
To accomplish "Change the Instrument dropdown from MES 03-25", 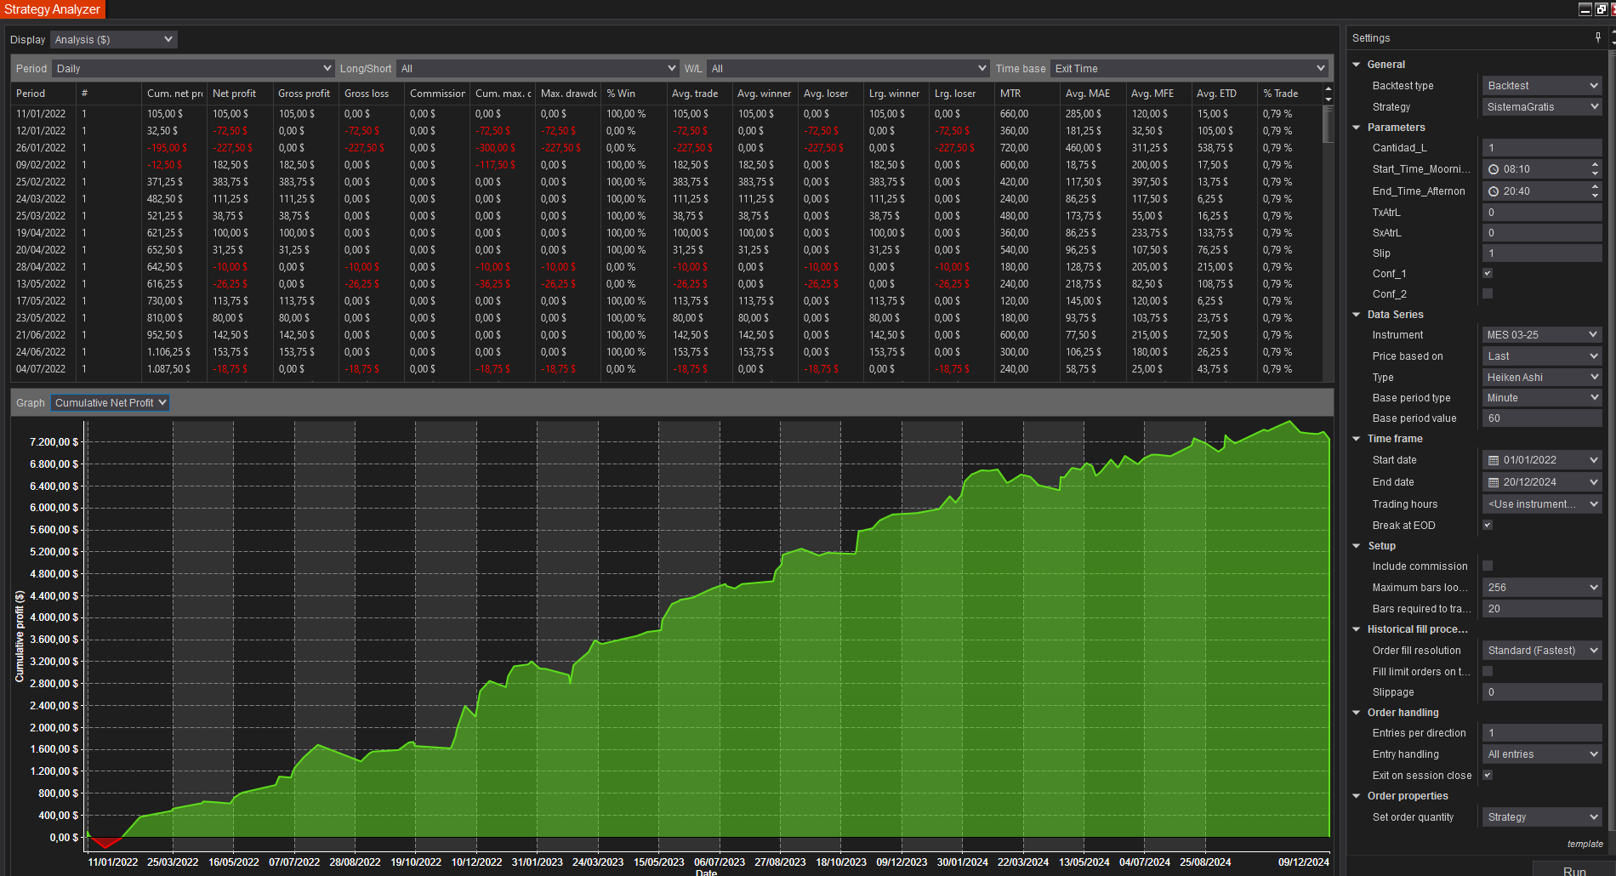I will [x=1592, y=334].
